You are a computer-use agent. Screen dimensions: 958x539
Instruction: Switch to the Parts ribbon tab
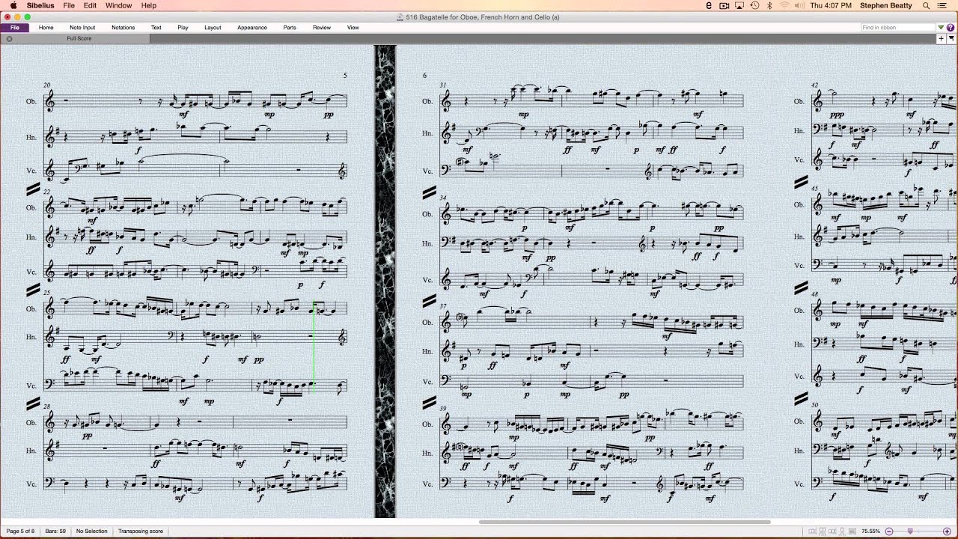(x=290, y=28)
